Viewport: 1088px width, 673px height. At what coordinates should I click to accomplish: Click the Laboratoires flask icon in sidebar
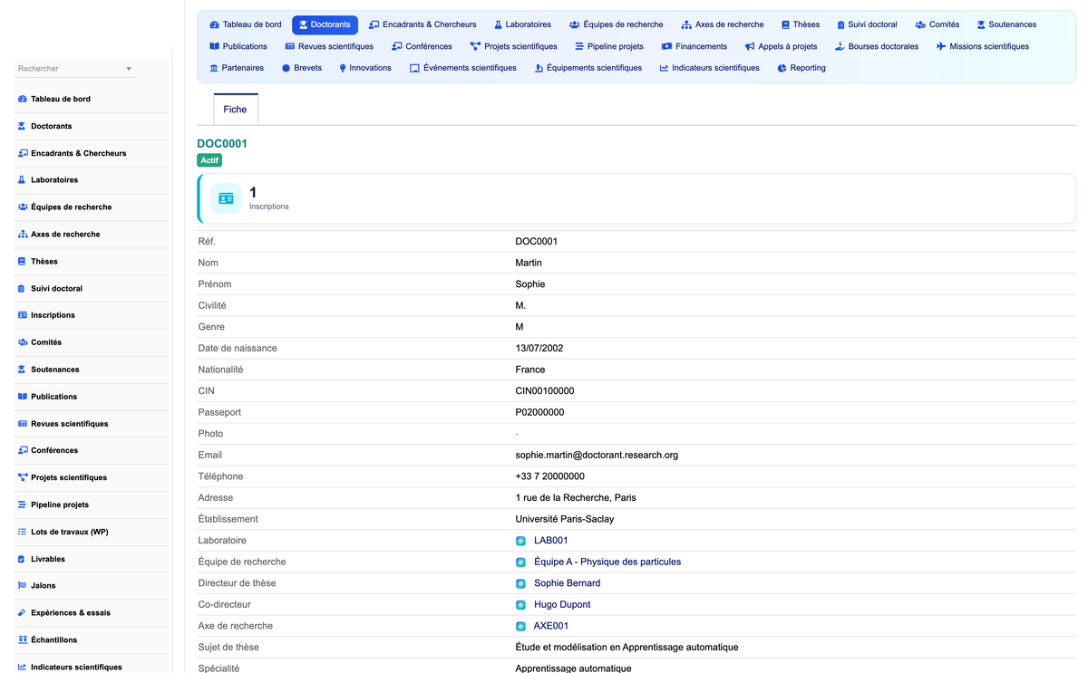point(23,180)
